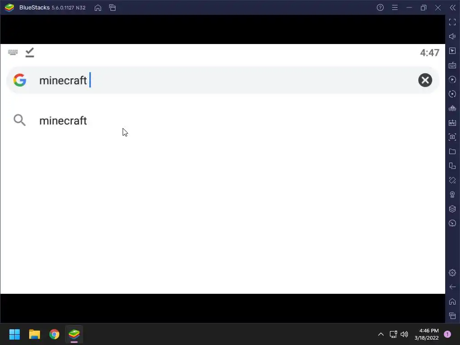This screenshot has height=345, width=460.
Task: Click the keyboard icon in Android status bar
Action: coord(13,52)
